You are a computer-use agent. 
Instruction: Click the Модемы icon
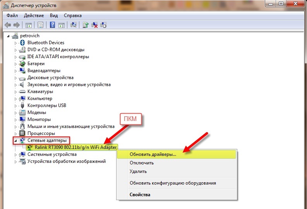pyautogui.click(x=22, y=112)
